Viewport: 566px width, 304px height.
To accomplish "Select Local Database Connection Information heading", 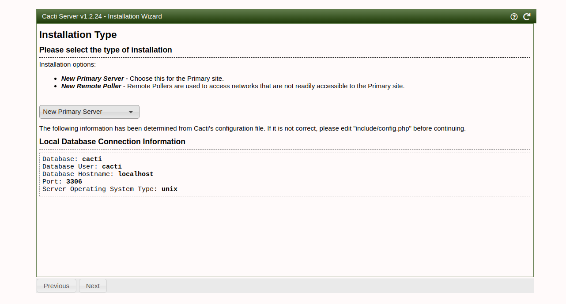I will [x=112, y=142].
